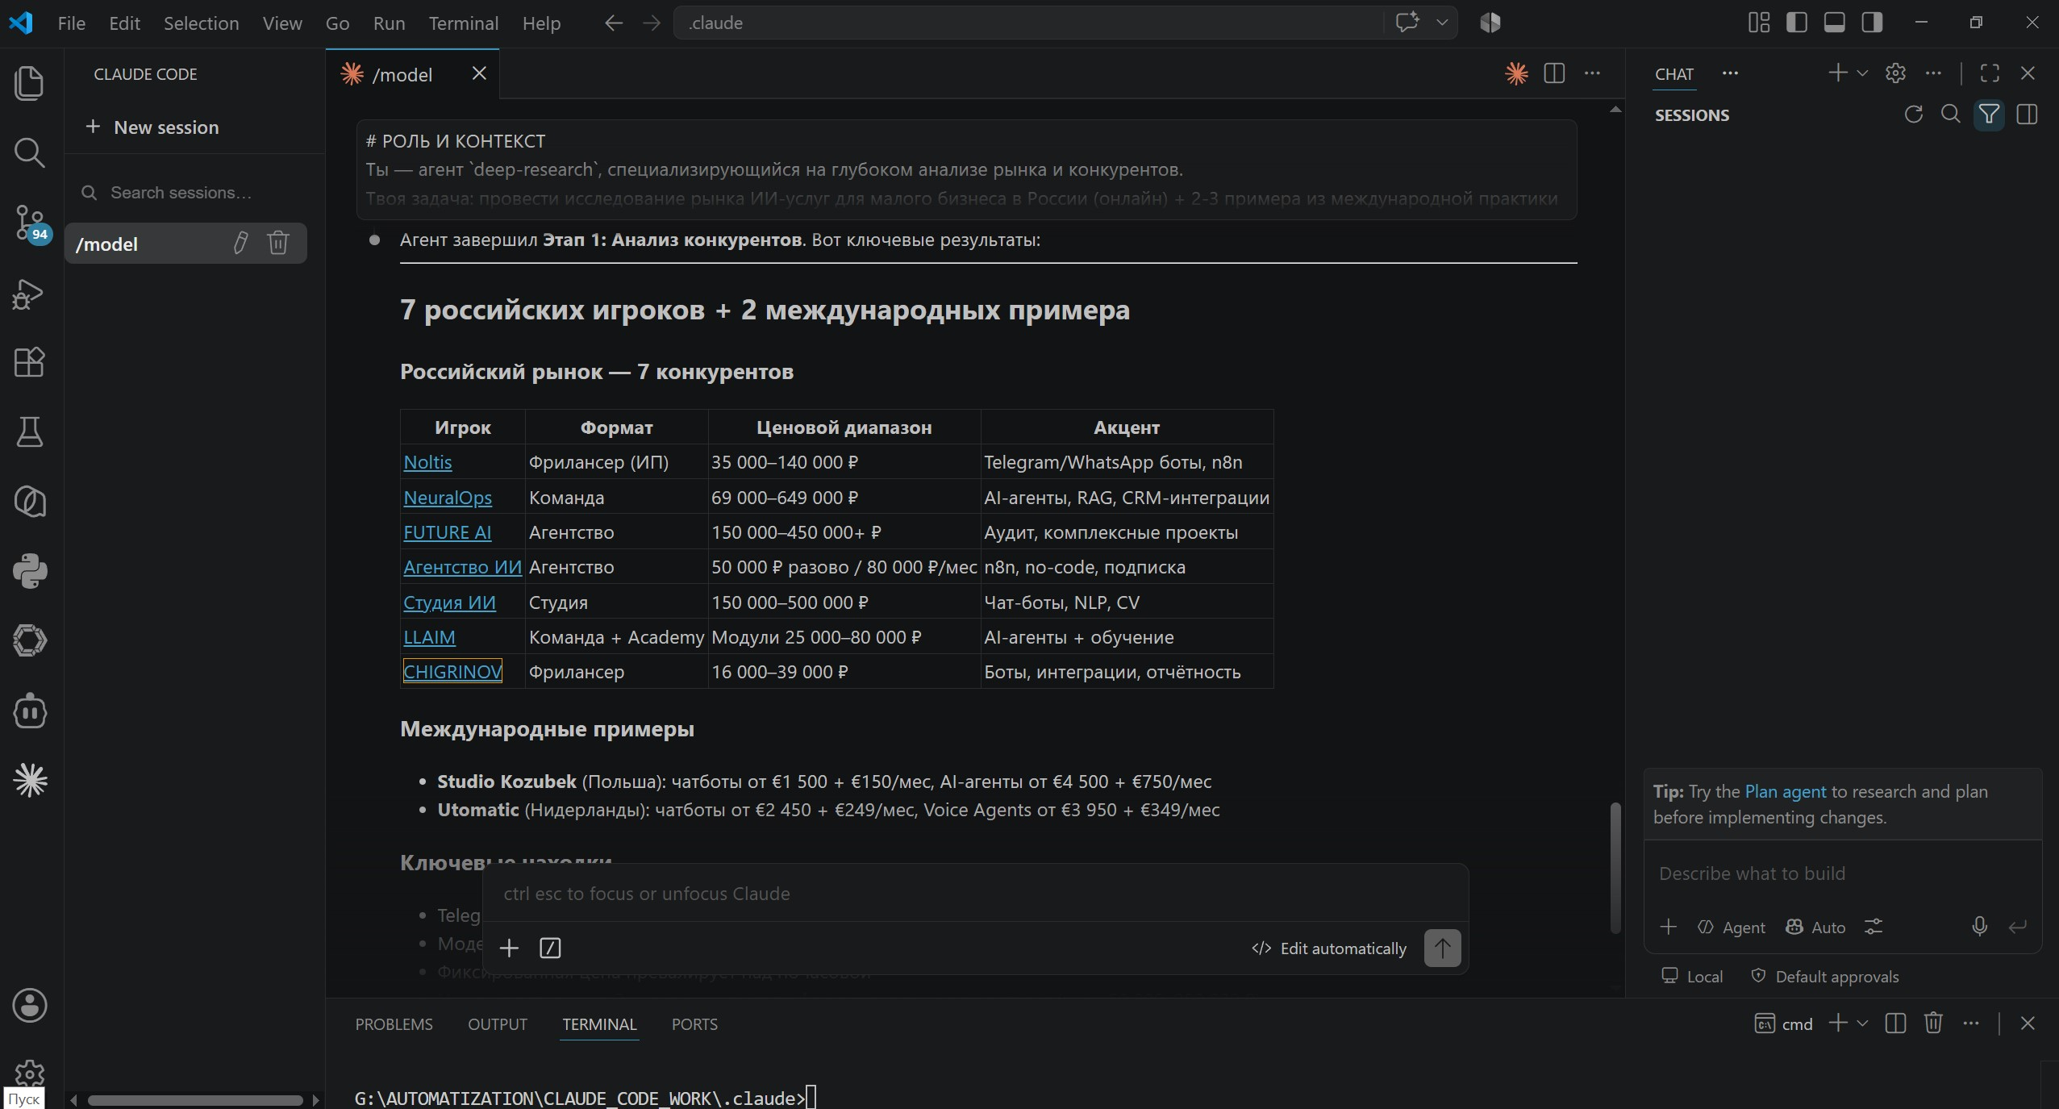Open the FUTURE AI link

(x=447, y=532)
